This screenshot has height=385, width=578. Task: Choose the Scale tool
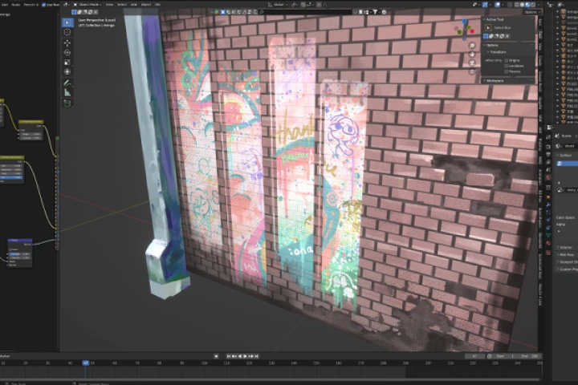point(67,62)
